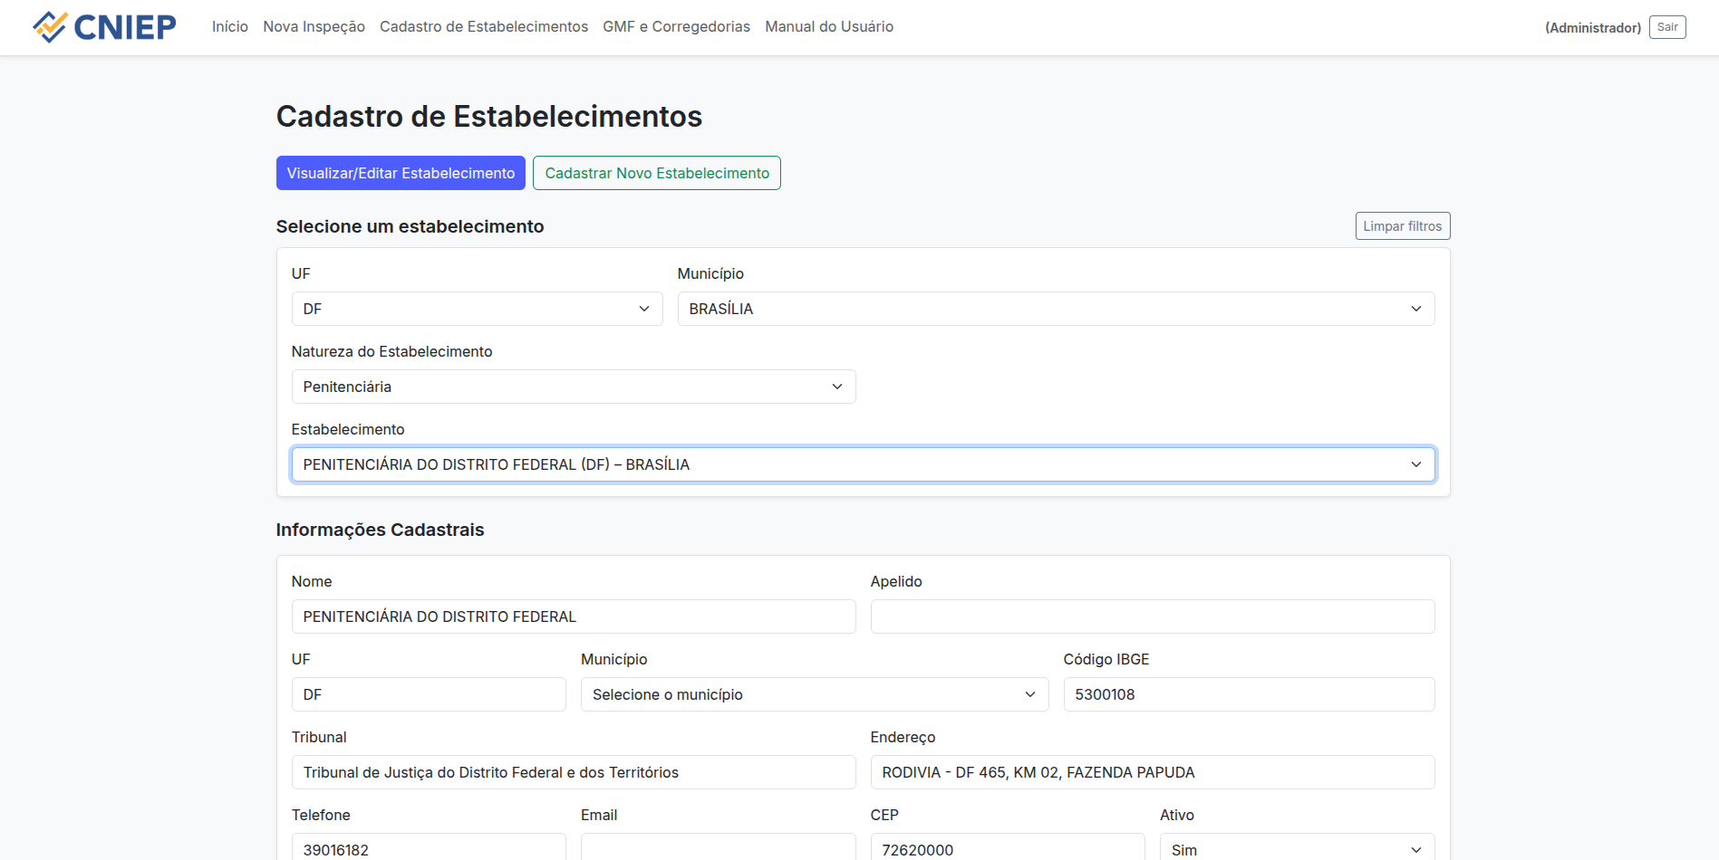Click the Sair button
Viewport: 1719px width, 860px height.
click(1667, 27)
